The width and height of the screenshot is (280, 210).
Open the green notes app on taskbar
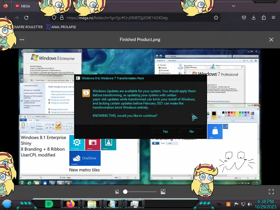point(49,204)
